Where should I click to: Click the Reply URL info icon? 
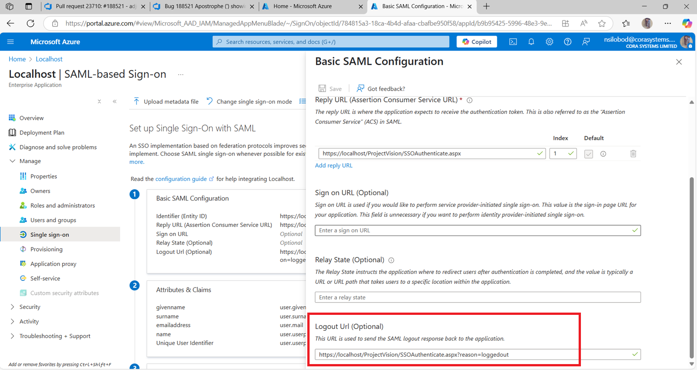pyautogui.click(x=469, y=100)
